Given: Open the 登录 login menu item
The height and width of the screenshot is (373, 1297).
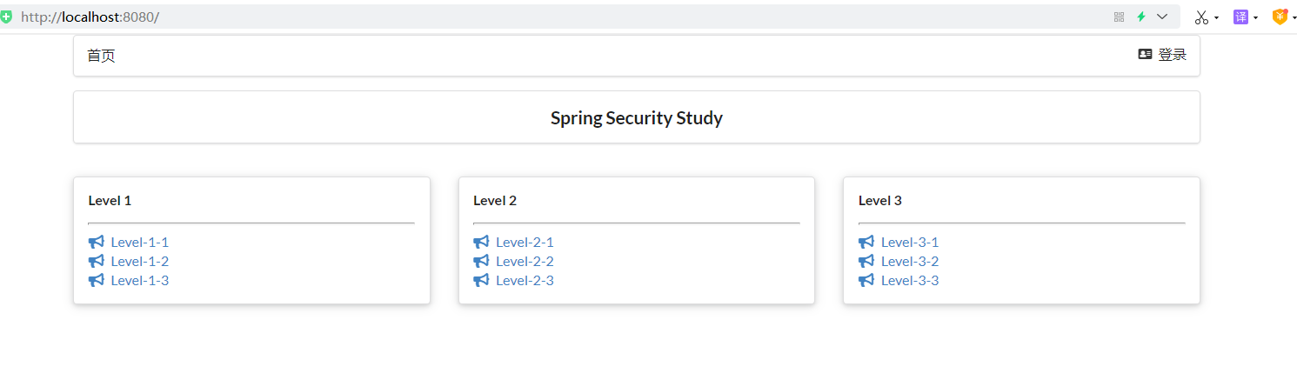Looking at the screenshot, I should pos(1172,55).
